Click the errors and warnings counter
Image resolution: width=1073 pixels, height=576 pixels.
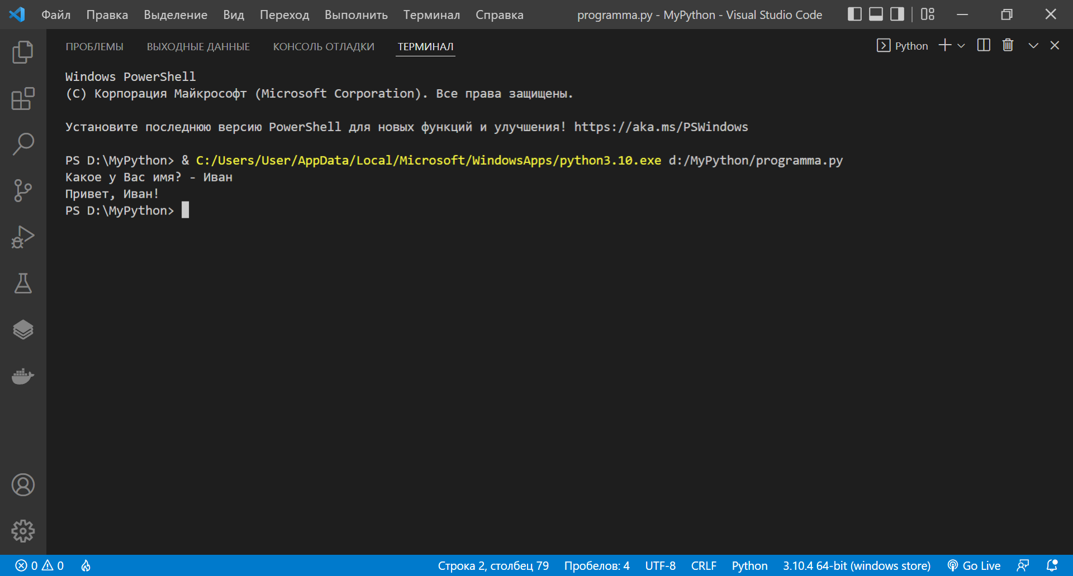(x=39, y=565)
